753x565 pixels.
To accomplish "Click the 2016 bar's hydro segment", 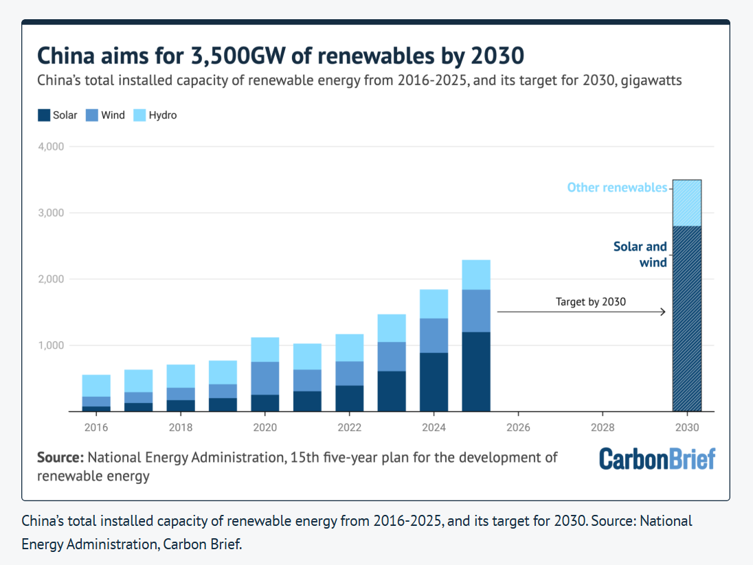I will (96, 386).
